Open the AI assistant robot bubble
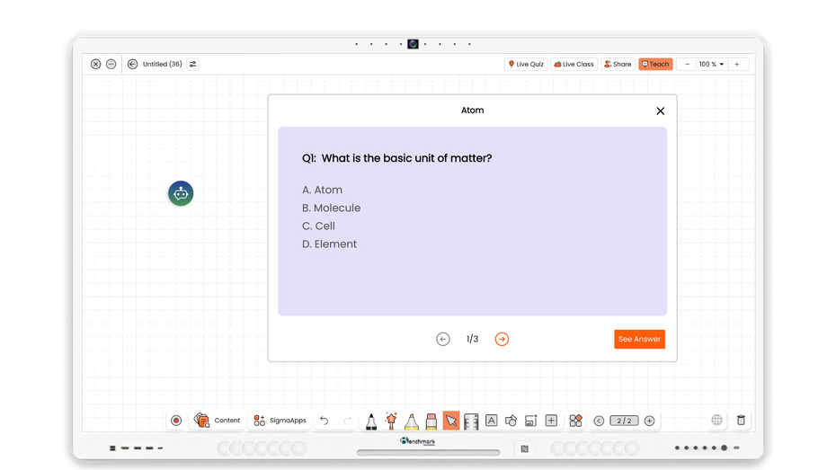 click(x=181, y=193)
